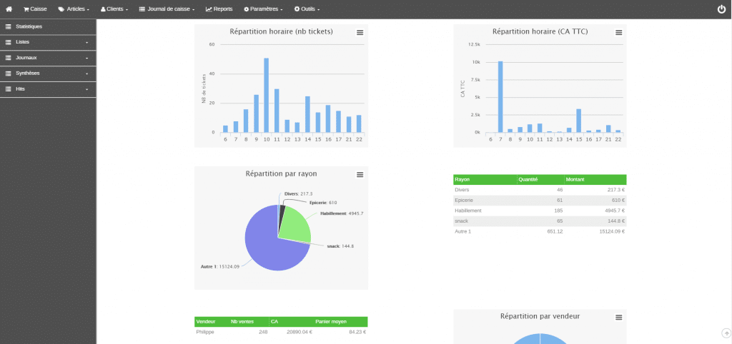This screenshot has width=732, height=344.
Task: Expand the Journaux sidebar section
Action: click(x=48, y=58)
